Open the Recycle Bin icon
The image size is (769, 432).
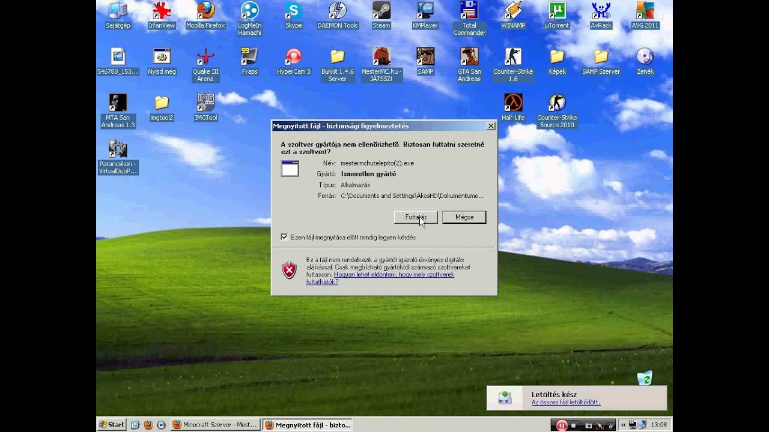(x=644, y=377)
